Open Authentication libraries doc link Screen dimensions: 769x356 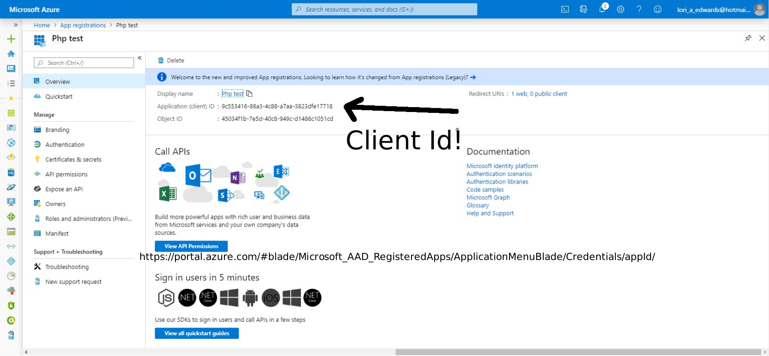497,182
